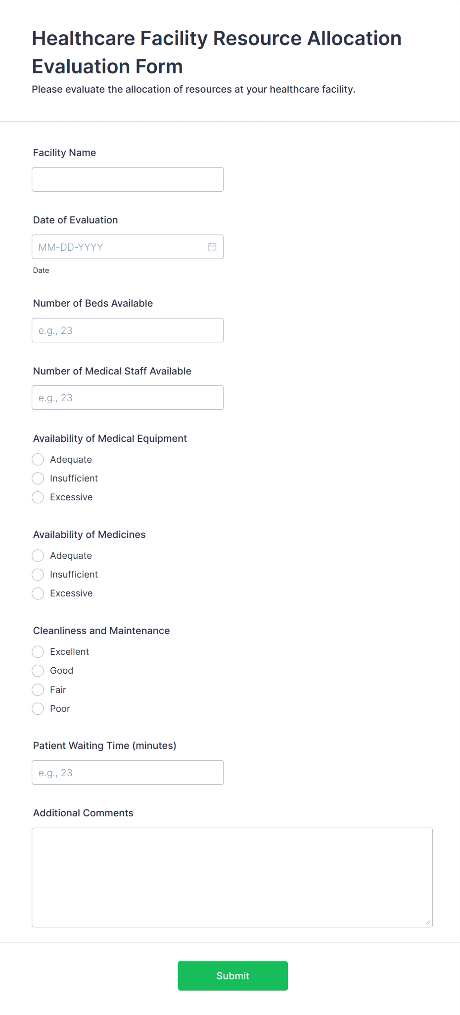Select Excessive for Availability of Medical Equipment
460x1015 pixels.
38,497
